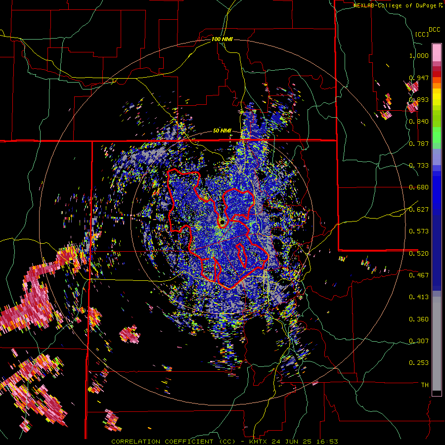Pick the pink segment atop the color bar
445x445 pixels.
(437, 52)
